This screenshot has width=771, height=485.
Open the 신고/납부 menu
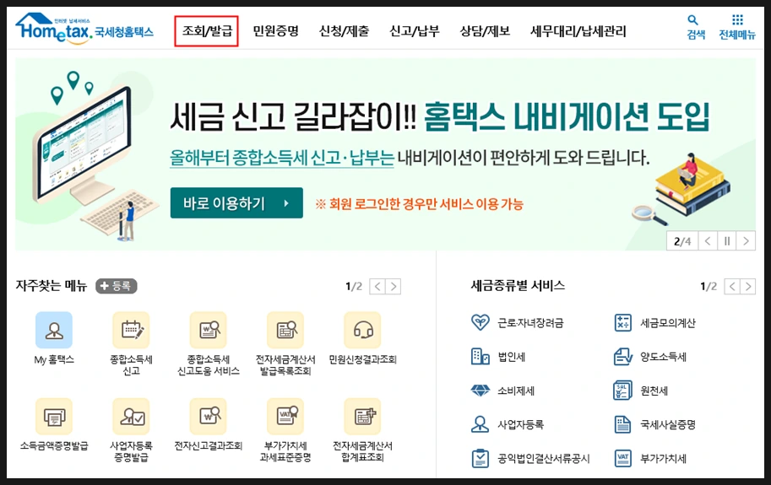(414, 31)
